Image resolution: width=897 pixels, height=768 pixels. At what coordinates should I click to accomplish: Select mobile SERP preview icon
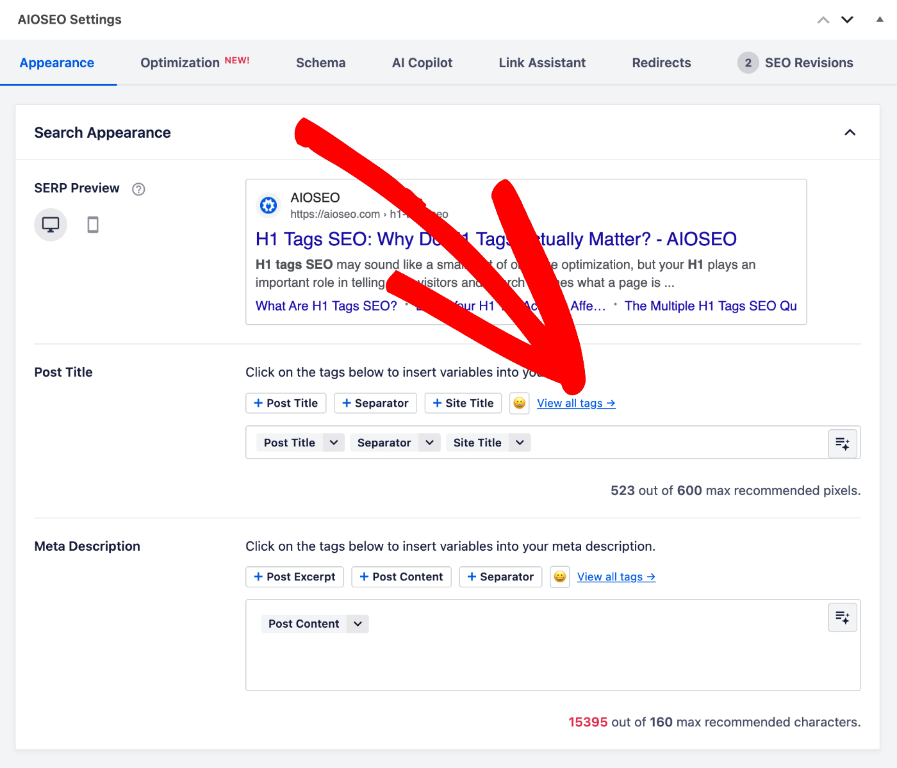pyautogui.click(x=93, y=225)
